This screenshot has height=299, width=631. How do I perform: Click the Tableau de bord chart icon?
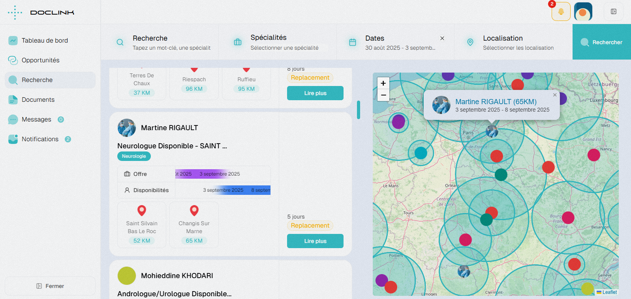tap(13, 40)
